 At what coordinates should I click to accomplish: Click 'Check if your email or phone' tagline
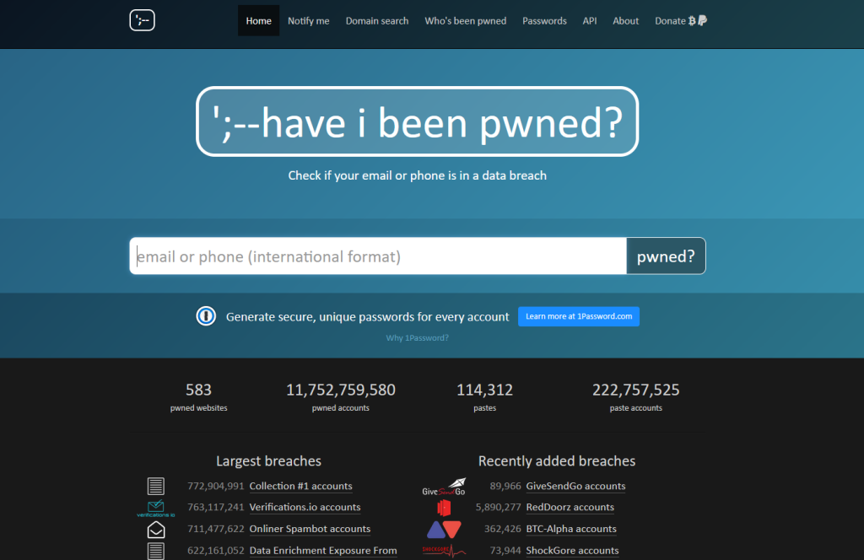point(417,175)
